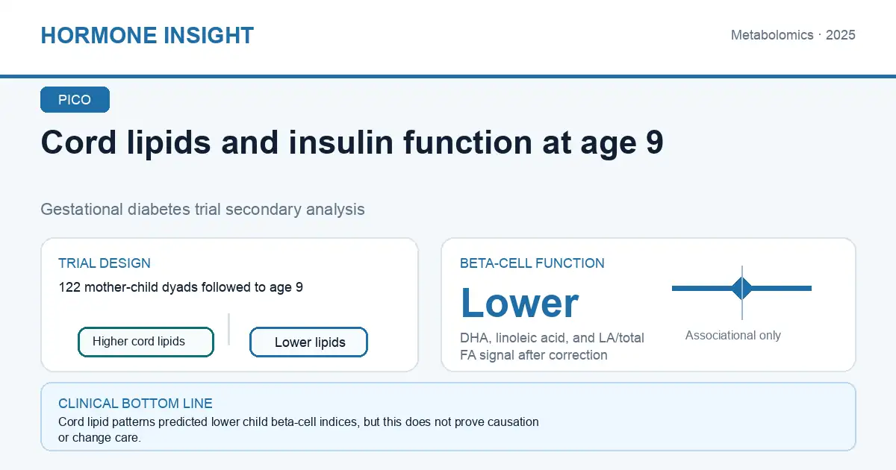
Task: Click the Metabolomics · 2025 label
Action: click(793, 35)
